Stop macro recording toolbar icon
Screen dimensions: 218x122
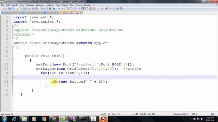click(x=110, y=8)
